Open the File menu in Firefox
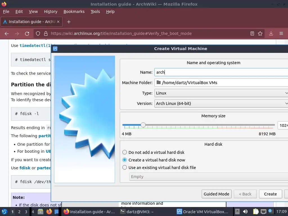The width and height of the screenshot is (288, 216). (6, 12)
